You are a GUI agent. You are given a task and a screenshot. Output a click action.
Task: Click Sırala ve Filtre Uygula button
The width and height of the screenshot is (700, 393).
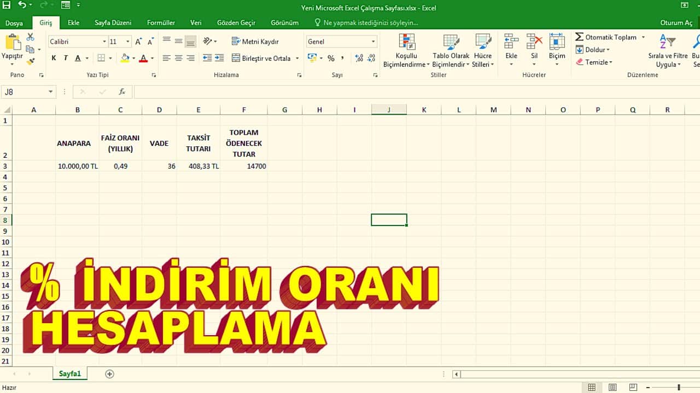pos(668,49)
